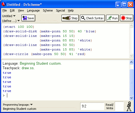This screenshot has height=113, width=135.
Task: Click the "(start 100 100)" code line
Action: click(19, 27)
